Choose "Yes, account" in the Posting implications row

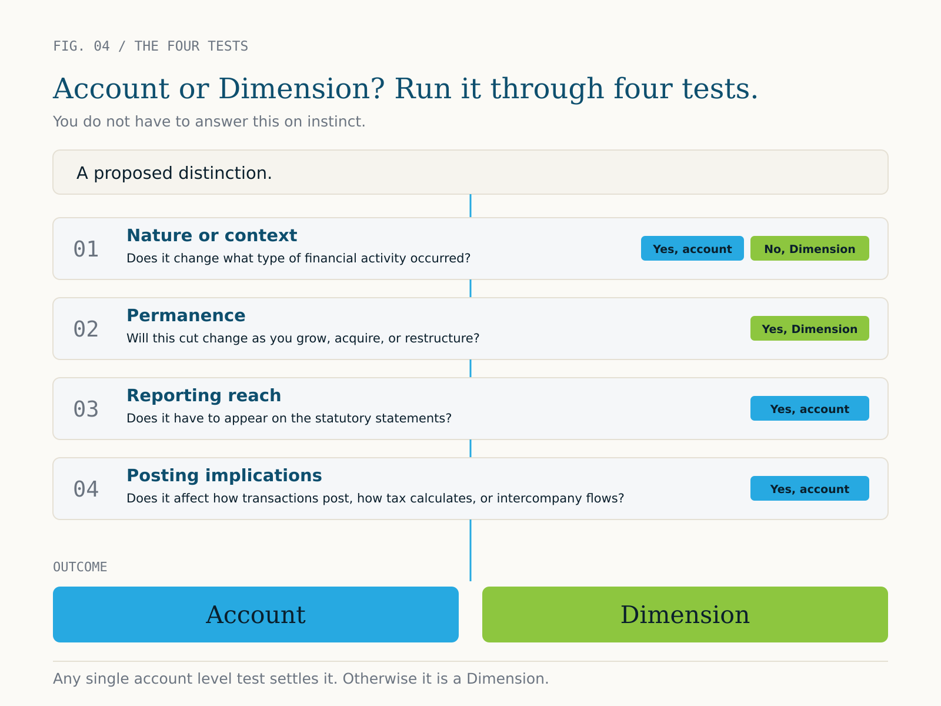click(x=810, y=488)
